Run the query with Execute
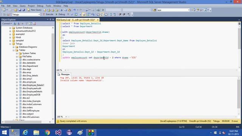Screen dimensions: 242x136 tap(48, 14)
